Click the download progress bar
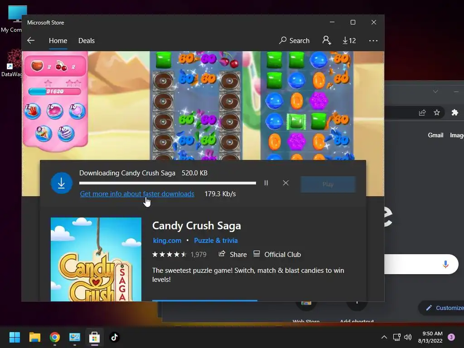This screenshot has width=464, height=348. [168, 183]
